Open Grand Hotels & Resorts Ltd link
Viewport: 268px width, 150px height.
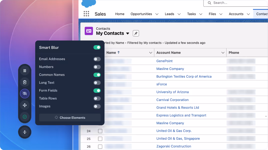pyautogui.click(x=177, y=107)
